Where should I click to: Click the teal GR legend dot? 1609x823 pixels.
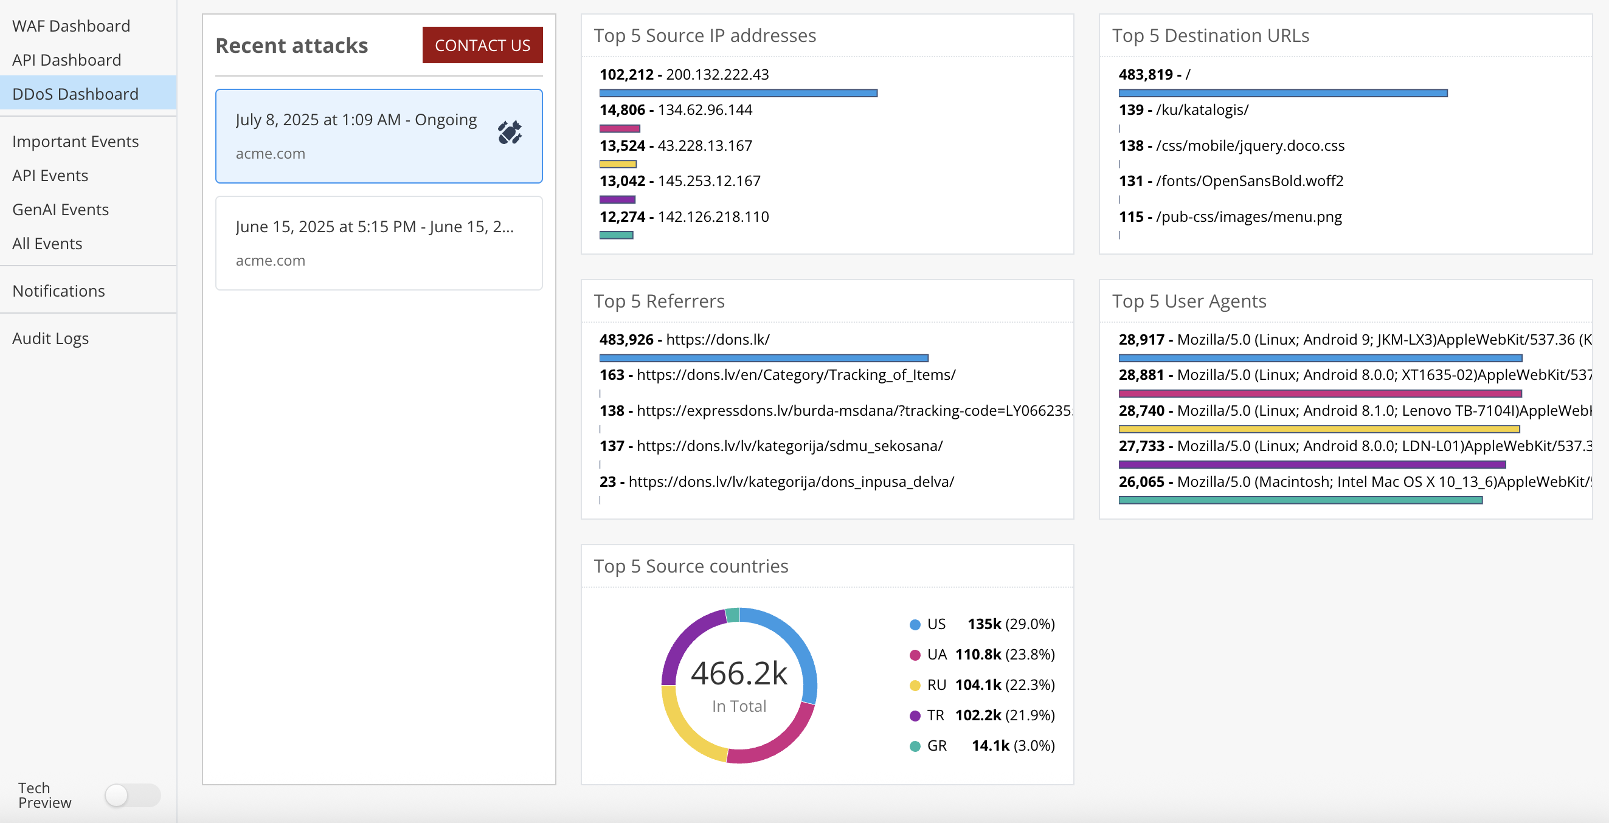(x=915, y=746)
